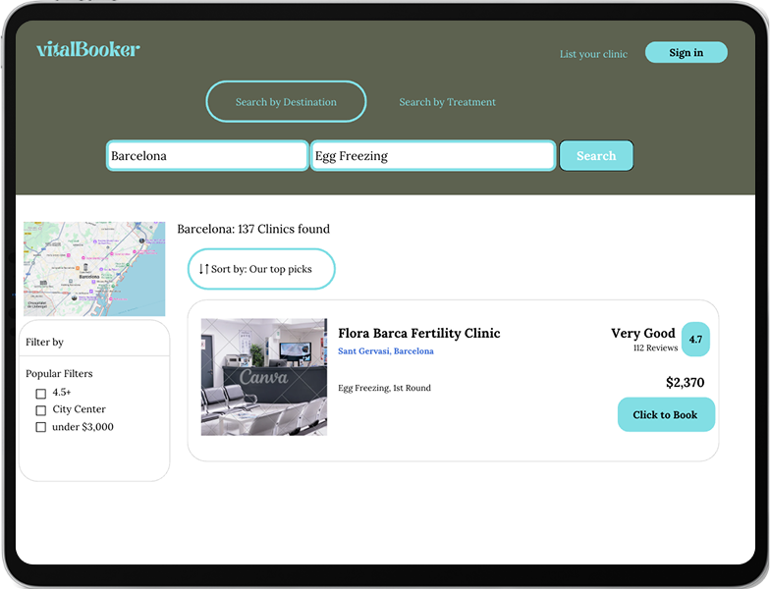The height and width of the screenshot is (589, 770).
Task: Open the Flora Barca Fertility Clinic title
Action: click(418, 334)
